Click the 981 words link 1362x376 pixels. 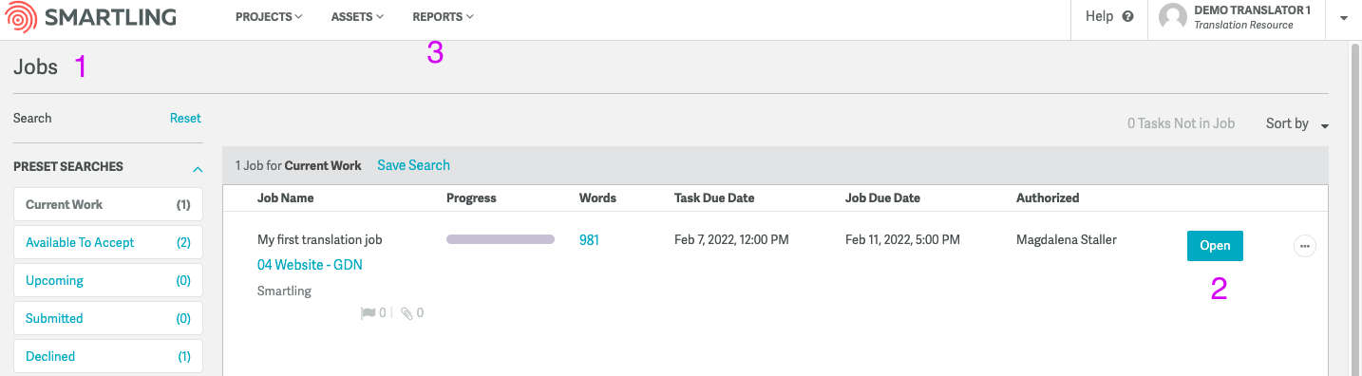click(589, 240)
